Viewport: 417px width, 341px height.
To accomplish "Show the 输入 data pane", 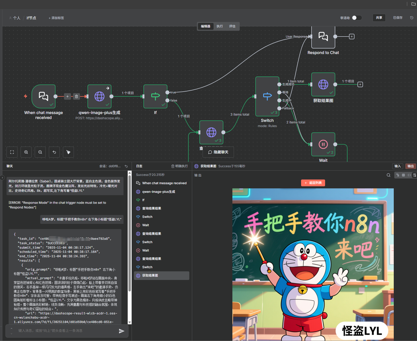I will point(397,166).
